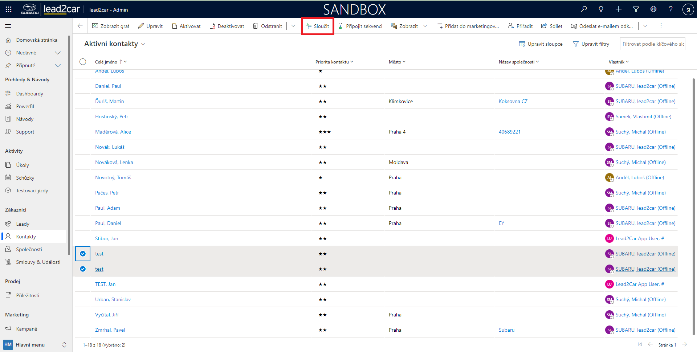
Task: Click the keyword filter search field
Action: (x=652, y=44)
